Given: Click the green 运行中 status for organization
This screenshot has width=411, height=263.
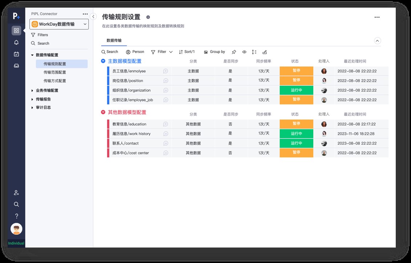Looking at the screenshot, I should click(x=296, y=90).
